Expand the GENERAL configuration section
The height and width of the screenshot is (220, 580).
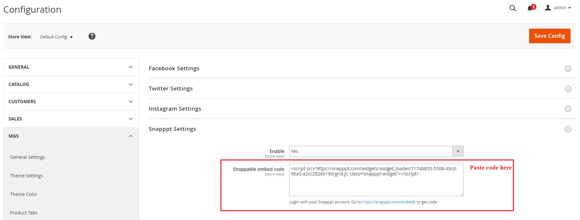[71, 67]
